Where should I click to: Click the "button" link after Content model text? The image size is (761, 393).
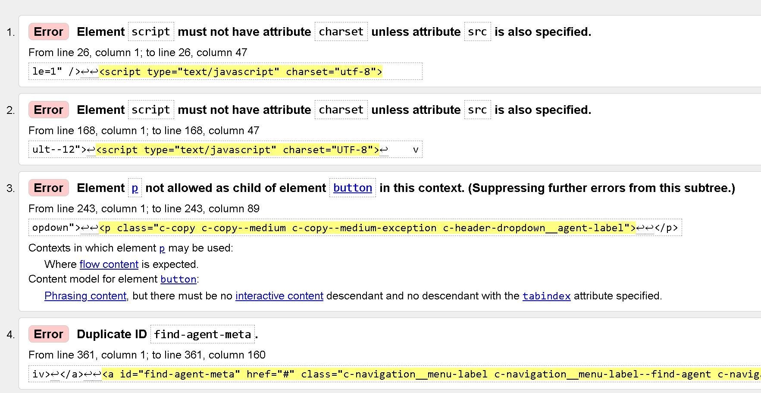[178, 280]
